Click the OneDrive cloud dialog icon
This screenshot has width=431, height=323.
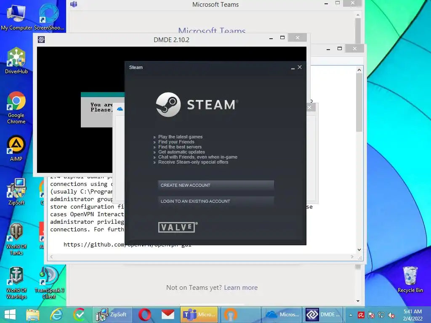pos(120,109)
